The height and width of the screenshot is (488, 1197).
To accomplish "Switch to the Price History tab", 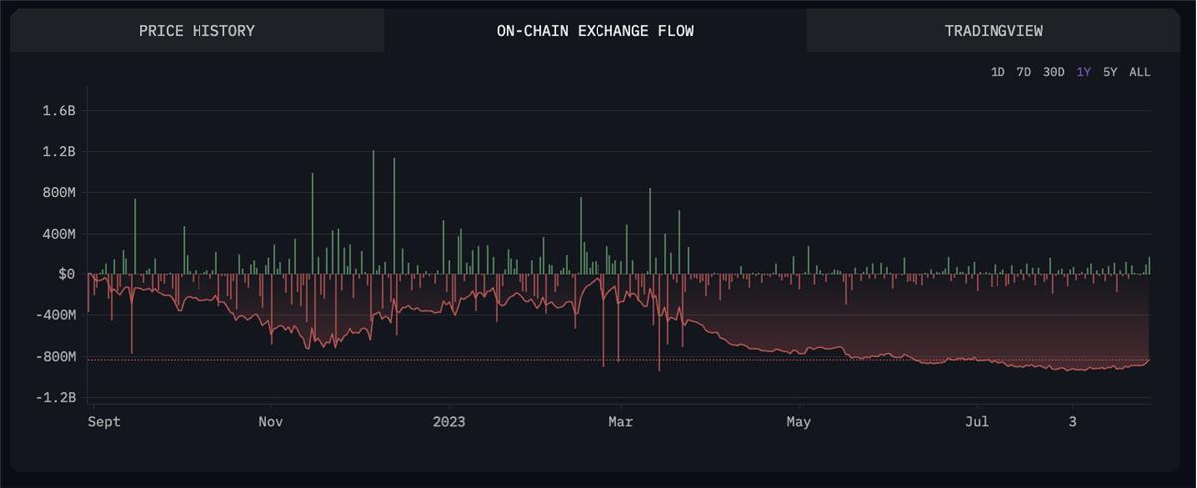I will coord(197,31).
